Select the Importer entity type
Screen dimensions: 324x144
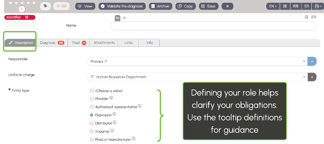pyautogui.click(x=92, y=131)
